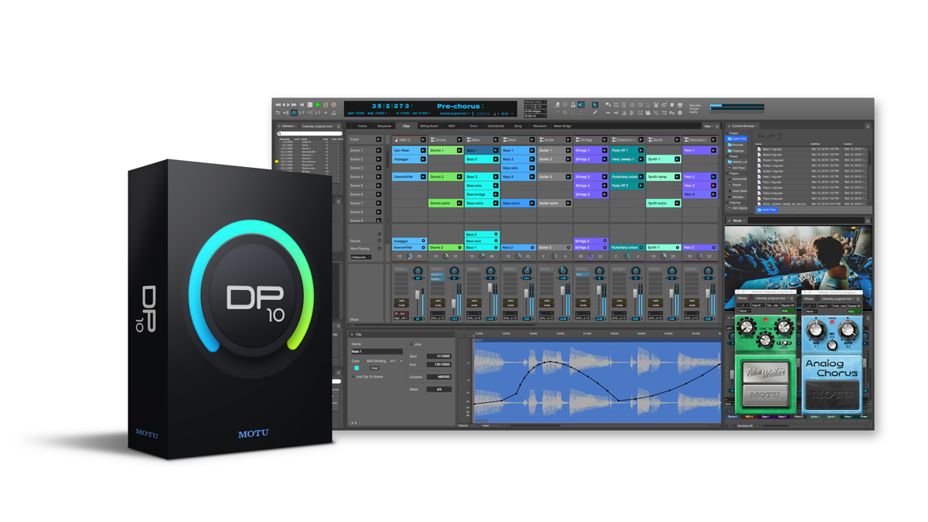Toggle solo on the MIDI-2 mixer channel

(401, 301)
